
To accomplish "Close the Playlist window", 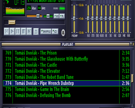I will [x=134, y=44].
